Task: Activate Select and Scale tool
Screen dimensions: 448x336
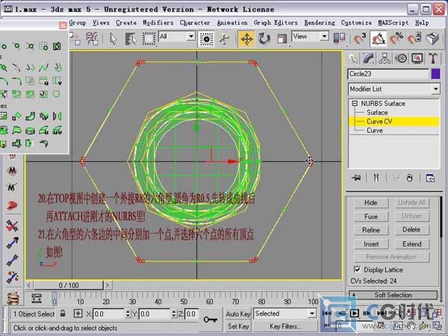Action: pos(282,39)
